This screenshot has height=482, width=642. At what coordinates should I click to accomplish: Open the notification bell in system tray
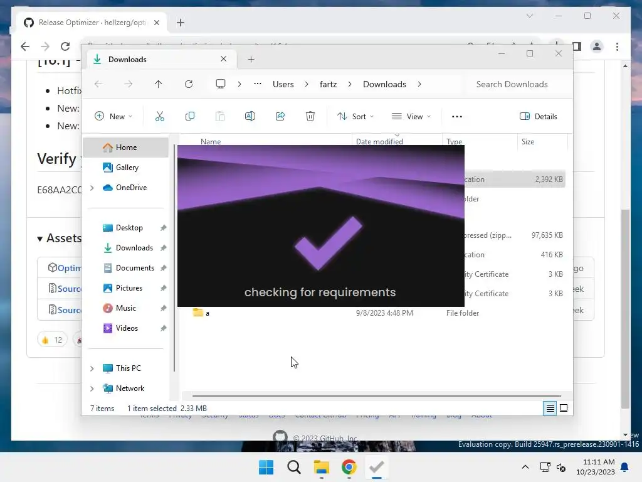625,467
